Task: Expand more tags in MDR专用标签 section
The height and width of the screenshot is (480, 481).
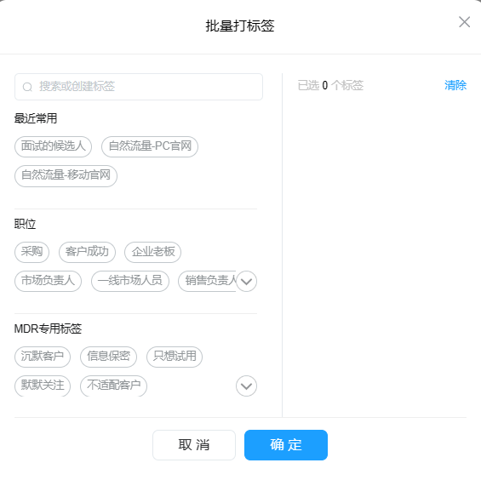Action: tap(246, 386)
